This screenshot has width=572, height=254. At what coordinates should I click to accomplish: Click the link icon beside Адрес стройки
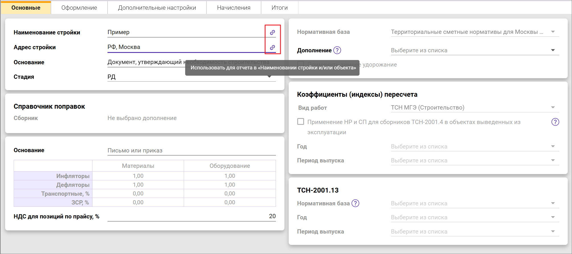pyautogui.click(x=272, y=48)
